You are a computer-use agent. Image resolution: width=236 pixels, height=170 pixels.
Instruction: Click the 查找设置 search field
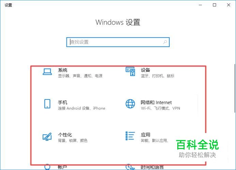click(x=118, y=42)
